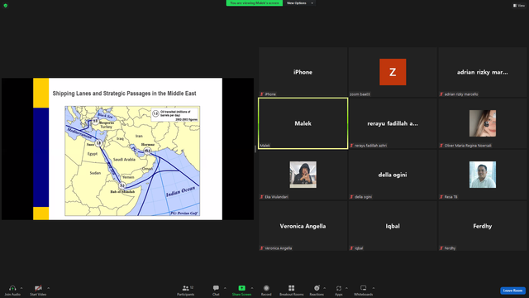Click muted mic icon beside Oliver Maria Regina Noersali
529x298 pixels.
point(441,146)
